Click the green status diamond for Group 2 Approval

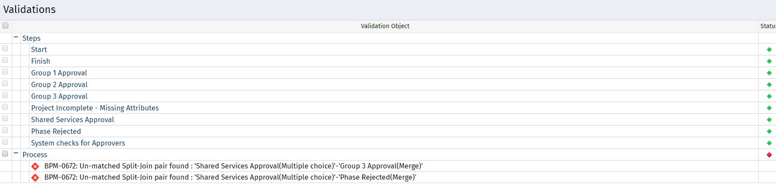point(769,85)
